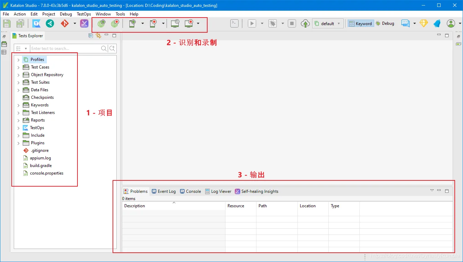Click the Tests Explorer search field

[x=65, y=49]
